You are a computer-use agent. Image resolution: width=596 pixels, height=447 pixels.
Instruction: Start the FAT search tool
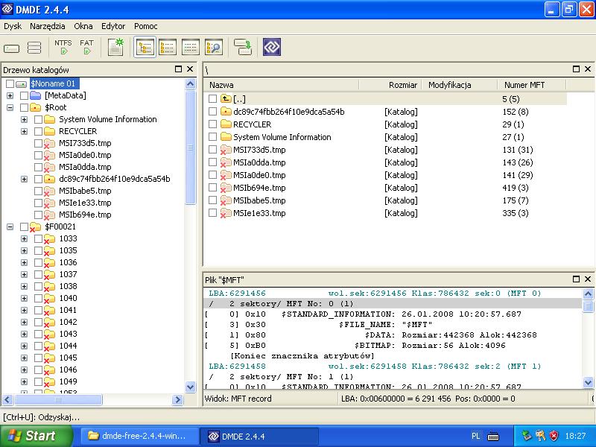[86, 47]
